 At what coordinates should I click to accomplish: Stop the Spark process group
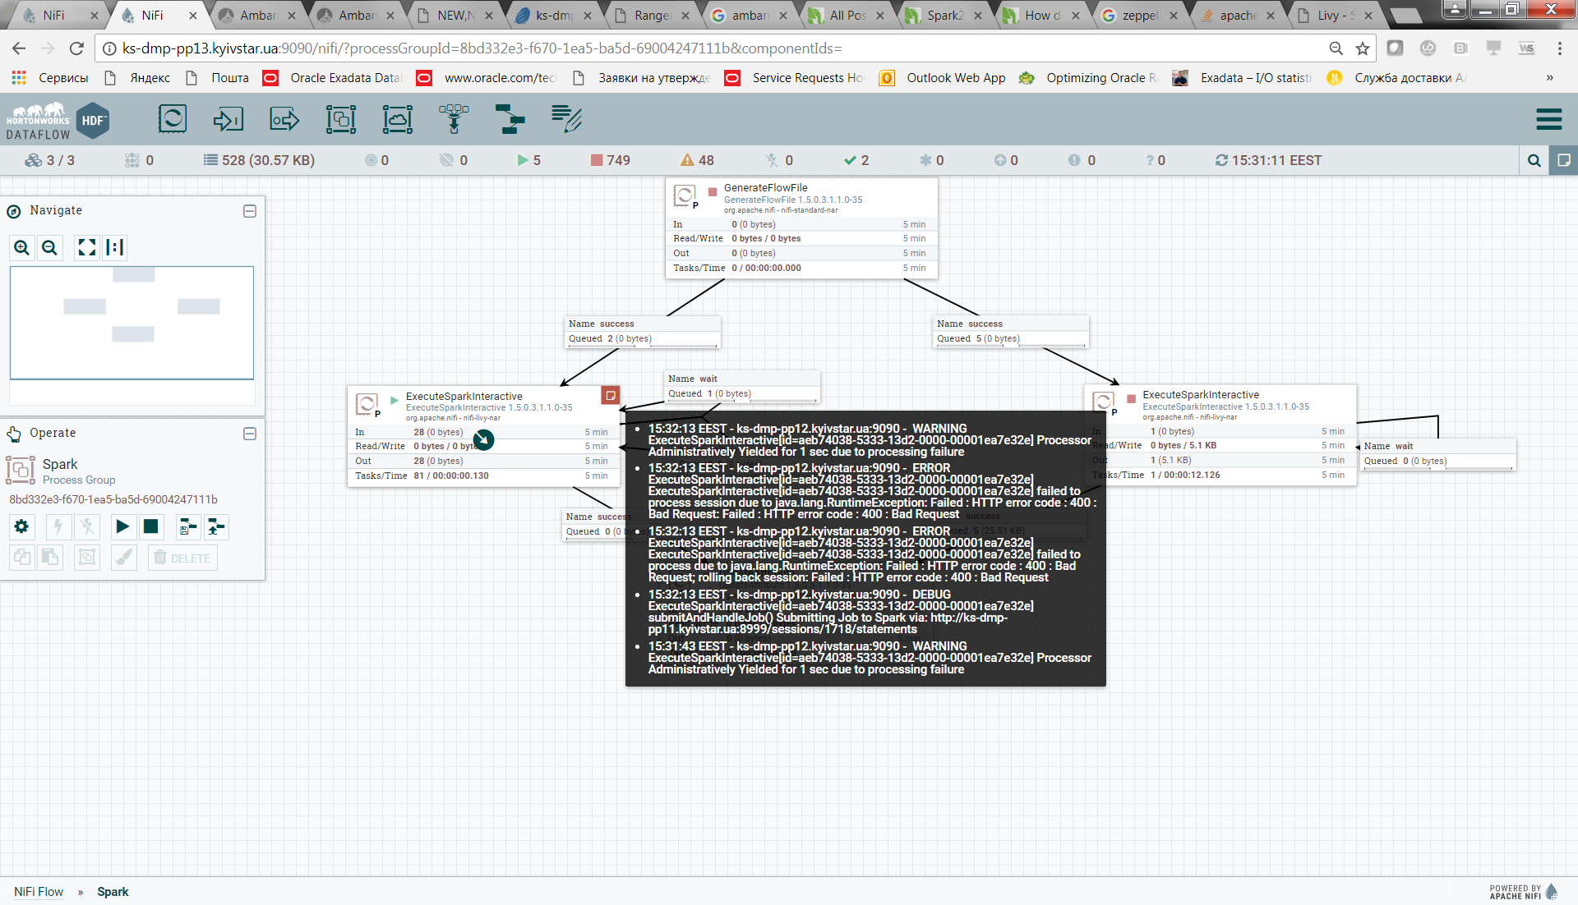150,526
